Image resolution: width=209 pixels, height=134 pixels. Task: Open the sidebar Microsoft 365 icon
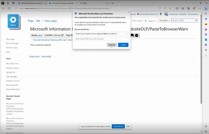point(206,35)
